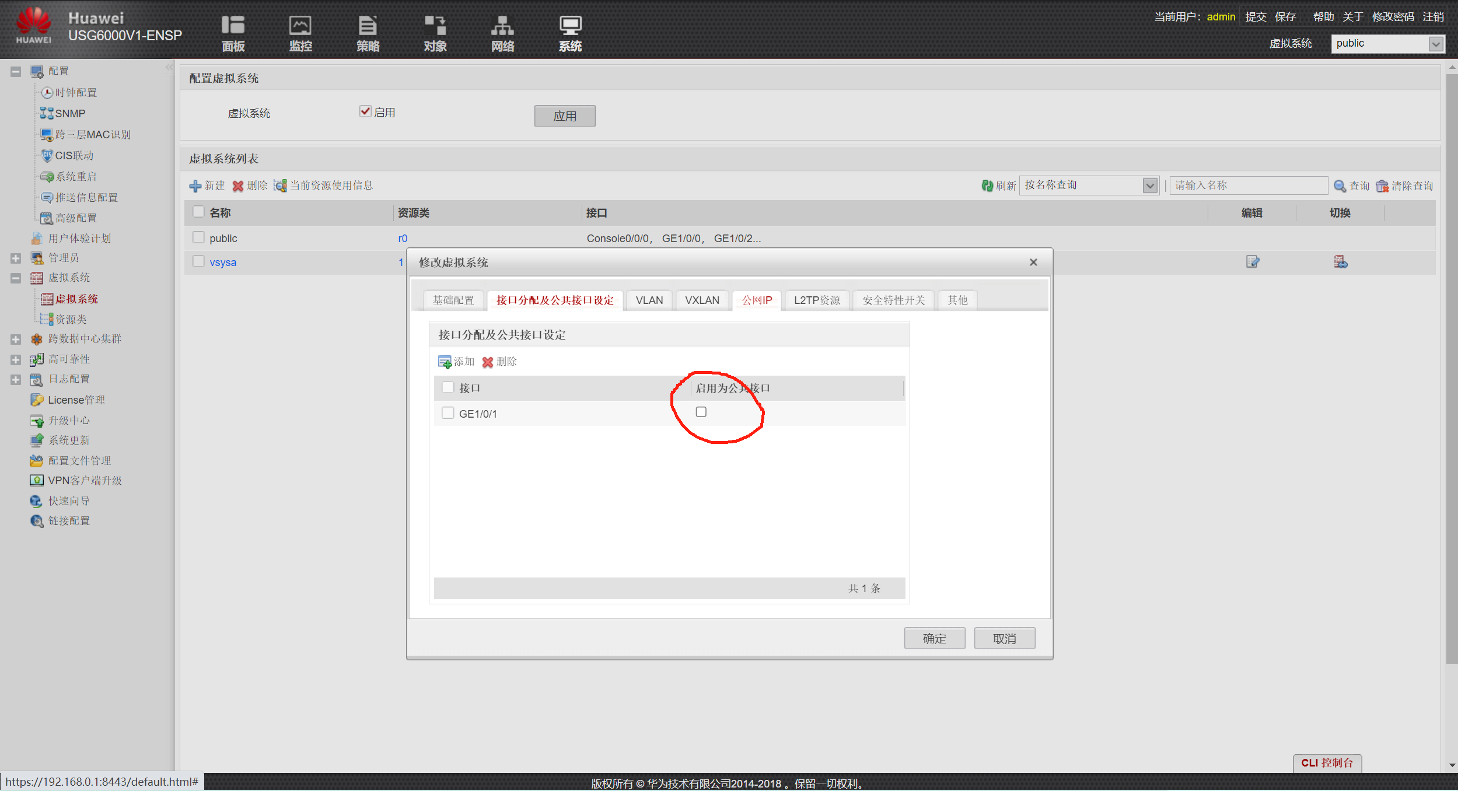The image size is (1458, 791).
Task: Toggle the 虚拟系统 启用 checkbox
Action: point(365,111)
